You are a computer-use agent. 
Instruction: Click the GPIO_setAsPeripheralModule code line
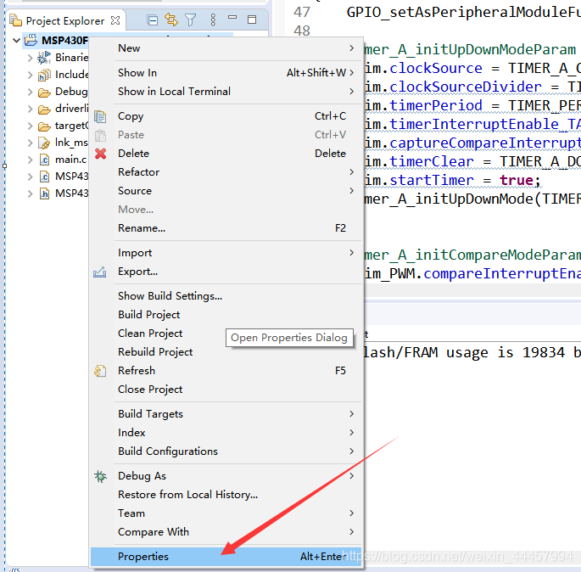(464, 12)
